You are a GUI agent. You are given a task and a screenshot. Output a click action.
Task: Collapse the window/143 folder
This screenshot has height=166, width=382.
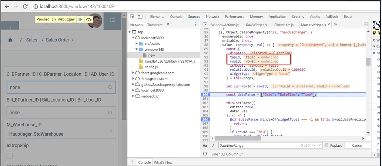tap(137, 50)
